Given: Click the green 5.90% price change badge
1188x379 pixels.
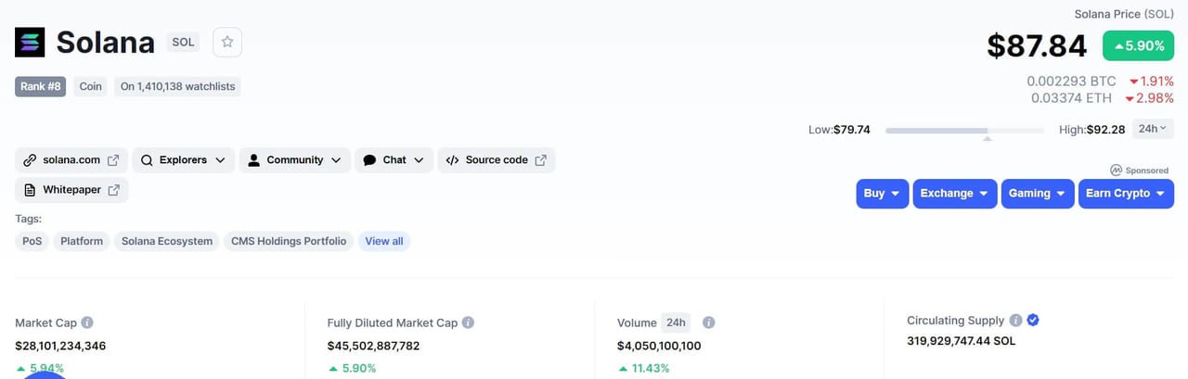Looking at the screenshot, I should coord(1138,45).
